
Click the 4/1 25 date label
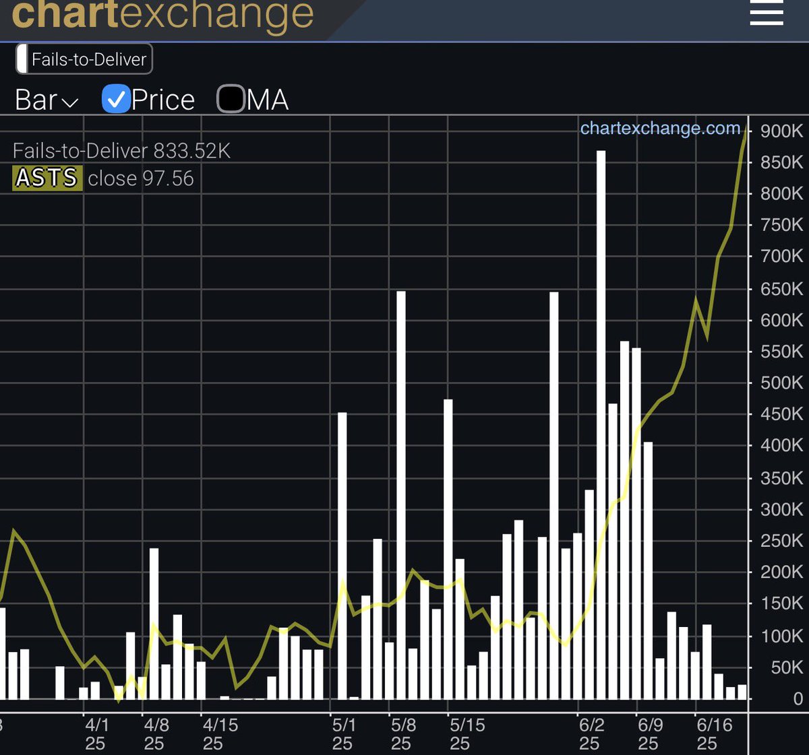(x=96, y=734)
